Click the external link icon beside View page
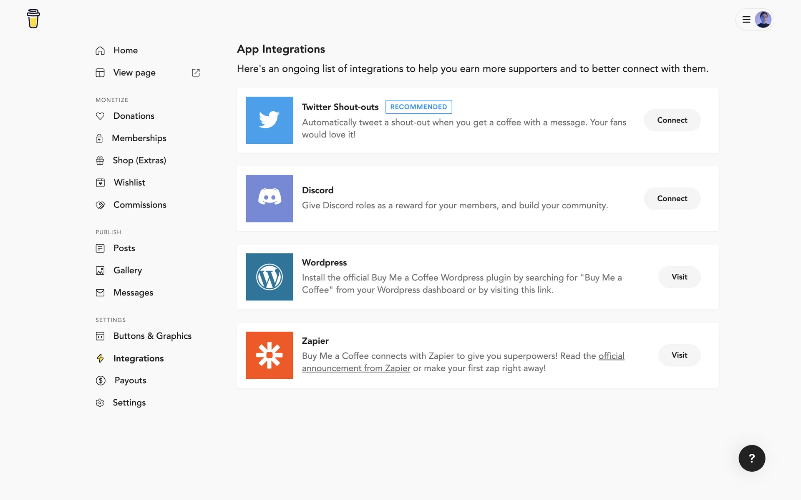The height and width of the screenshot is (500, 801). 196,73
